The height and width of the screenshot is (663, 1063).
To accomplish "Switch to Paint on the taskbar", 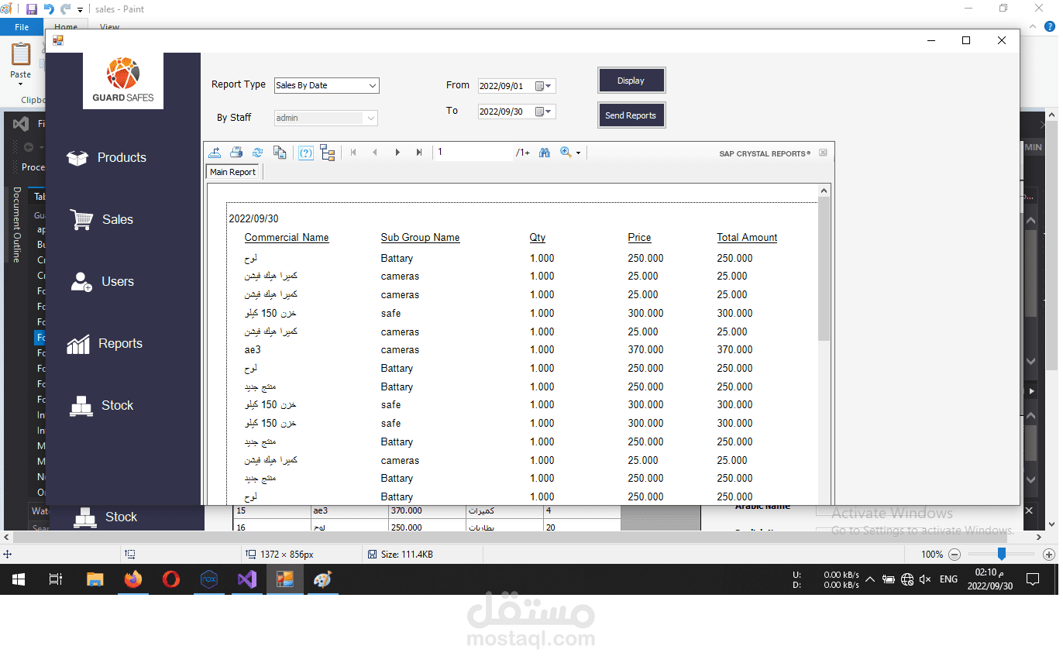I will [x=322, y=579].
